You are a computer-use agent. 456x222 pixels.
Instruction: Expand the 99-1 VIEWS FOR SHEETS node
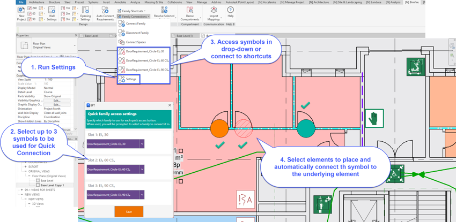[x=22, y=190]
